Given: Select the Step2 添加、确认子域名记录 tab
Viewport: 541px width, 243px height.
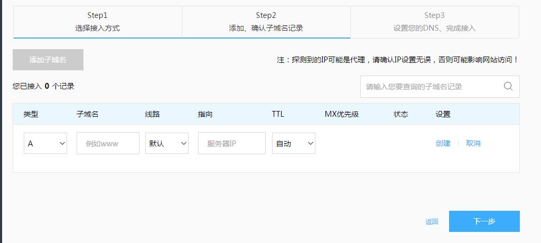Looking at the screenshot, I should coord(266,22).
